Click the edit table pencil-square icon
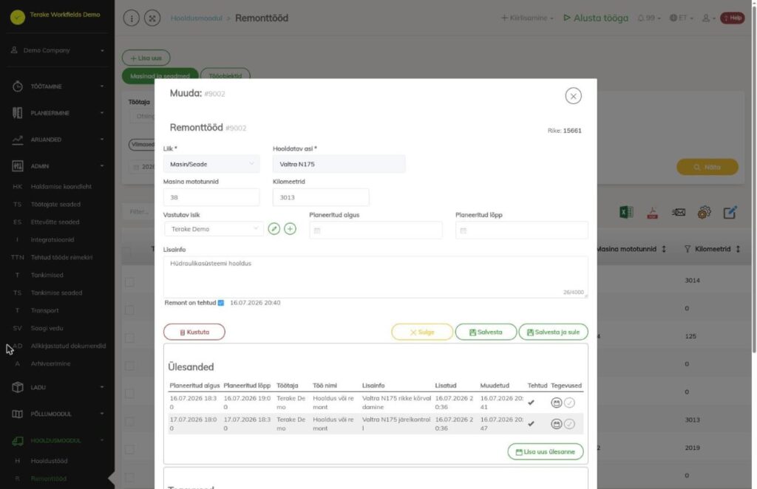The width and height of the screenshot is (757, 489). point(730,212)
